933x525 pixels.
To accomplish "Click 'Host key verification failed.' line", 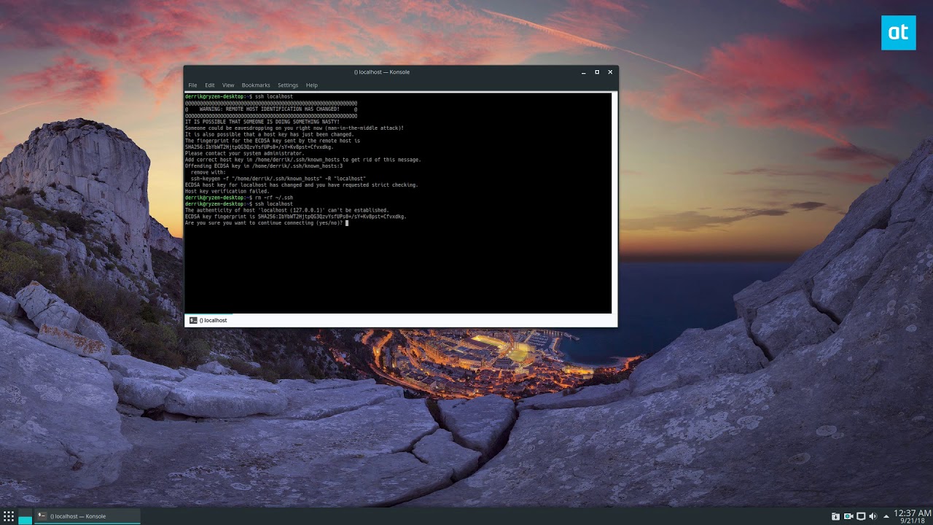I will coord(227,191).
